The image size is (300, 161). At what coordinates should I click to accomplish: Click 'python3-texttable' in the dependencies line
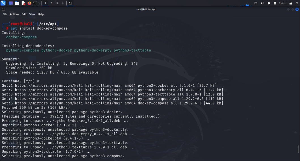coord(132,51)
